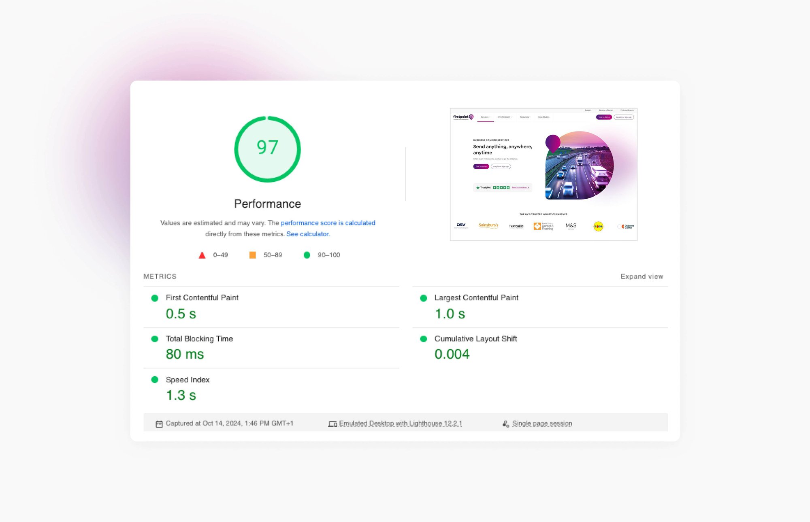Click the green circle 90–100 legend icon
This screenshot has height=522, width=810.
307,255
